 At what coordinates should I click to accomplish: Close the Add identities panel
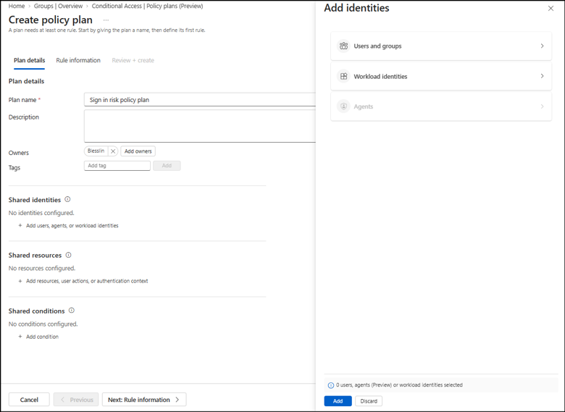point(551,8)
